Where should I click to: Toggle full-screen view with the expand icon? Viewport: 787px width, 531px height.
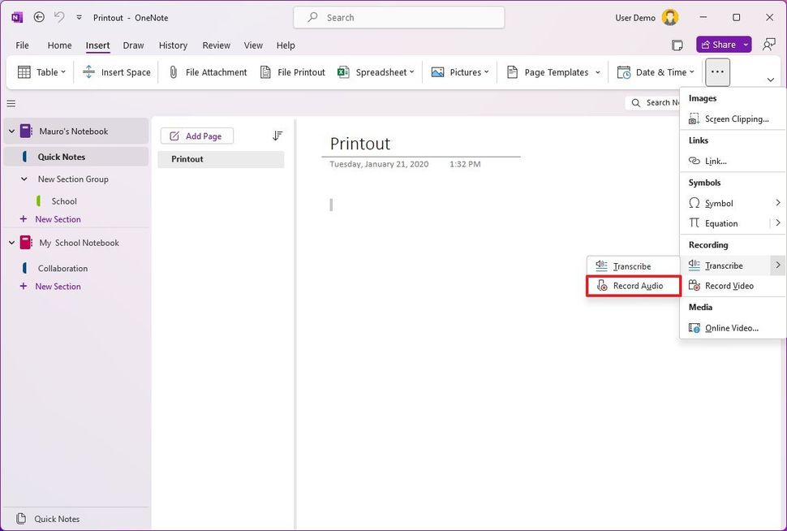click(677, 46)
